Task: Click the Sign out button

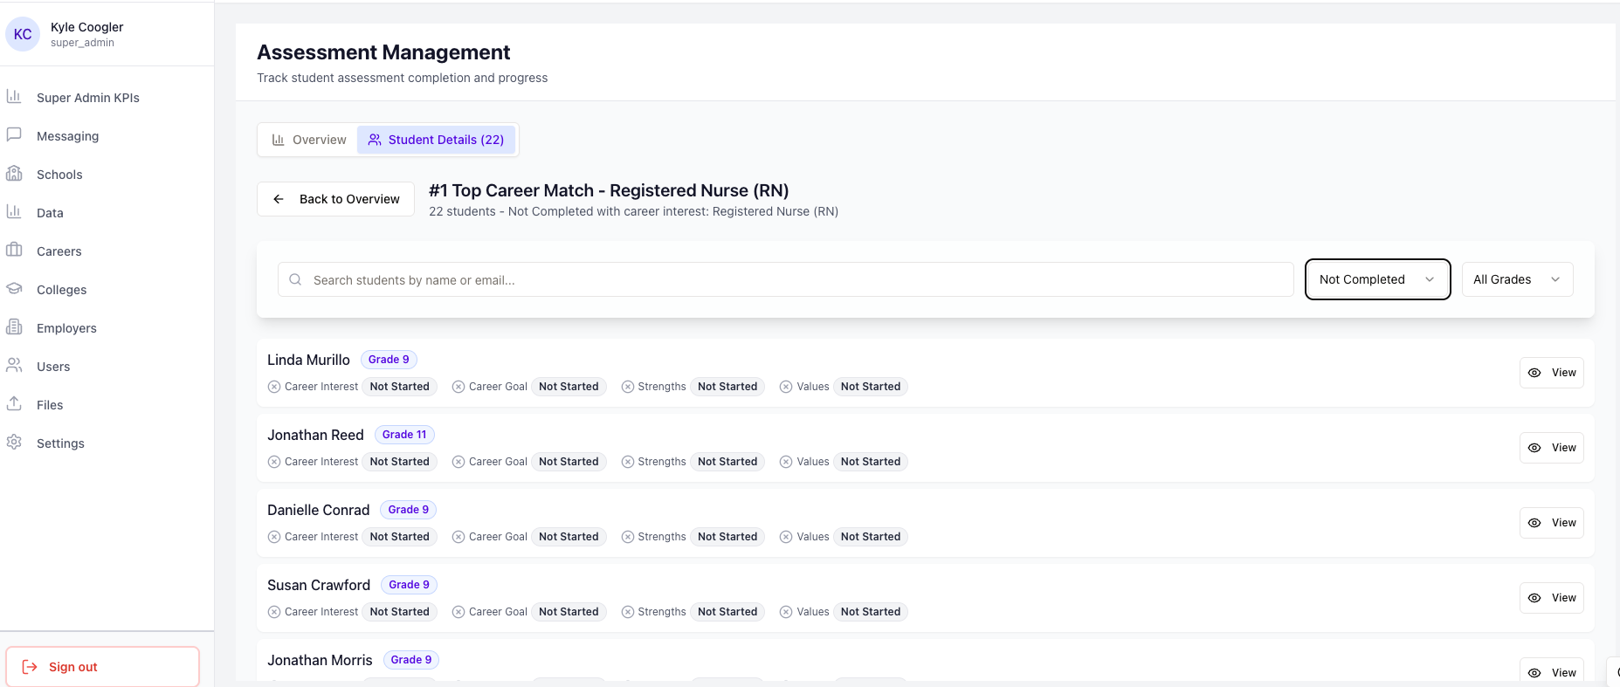Action: [102, 667]
